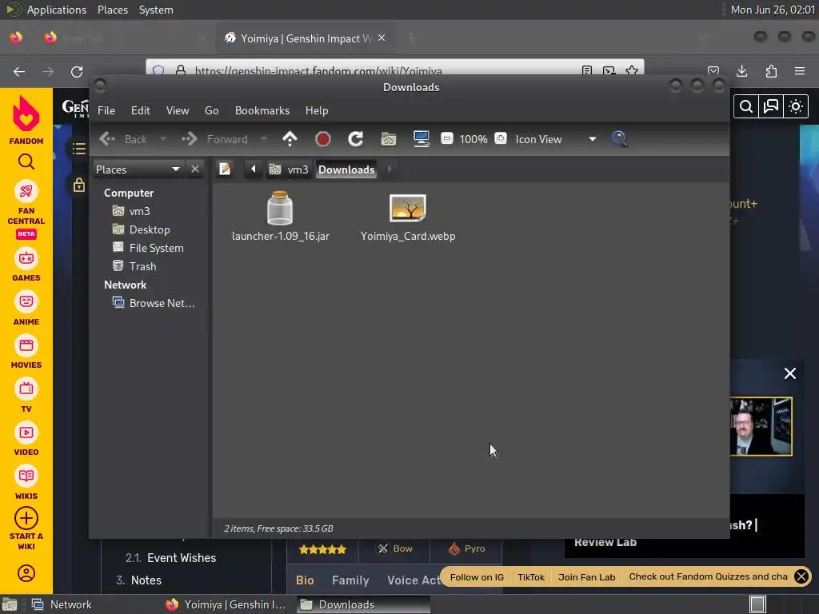Click the Join Fan Lab link
Screen dimensions: 819x614
(586, 577)
